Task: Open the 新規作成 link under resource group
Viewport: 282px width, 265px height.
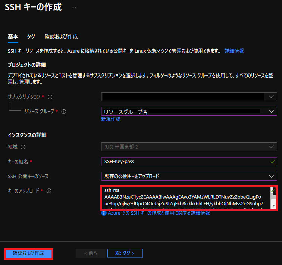Action: click(110, 119)
